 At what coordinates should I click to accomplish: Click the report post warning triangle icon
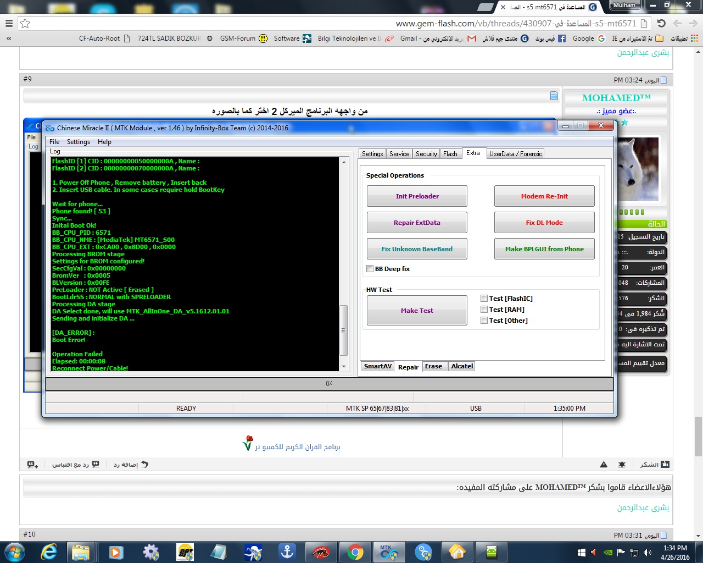[x=604, y=465]
